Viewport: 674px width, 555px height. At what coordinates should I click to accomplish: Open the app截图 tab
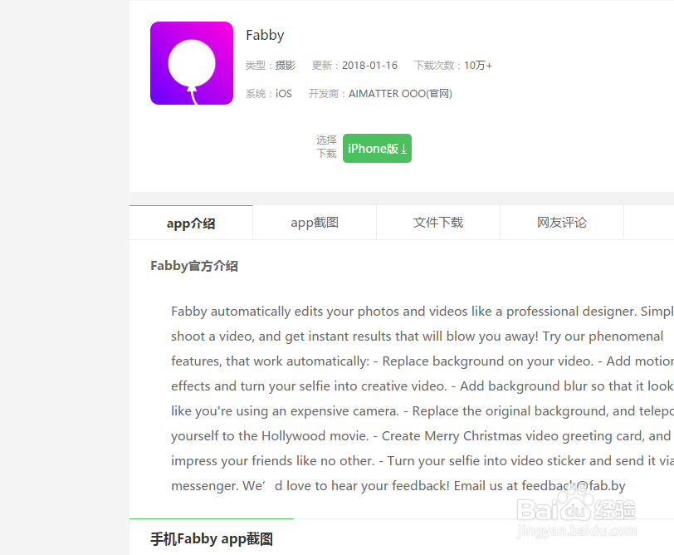point(315,223)
